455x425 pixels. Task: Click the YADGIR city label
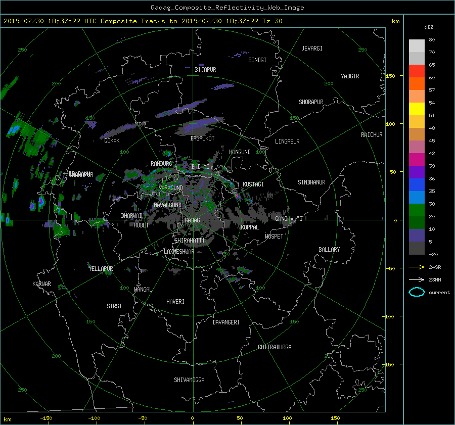[350, 76]
